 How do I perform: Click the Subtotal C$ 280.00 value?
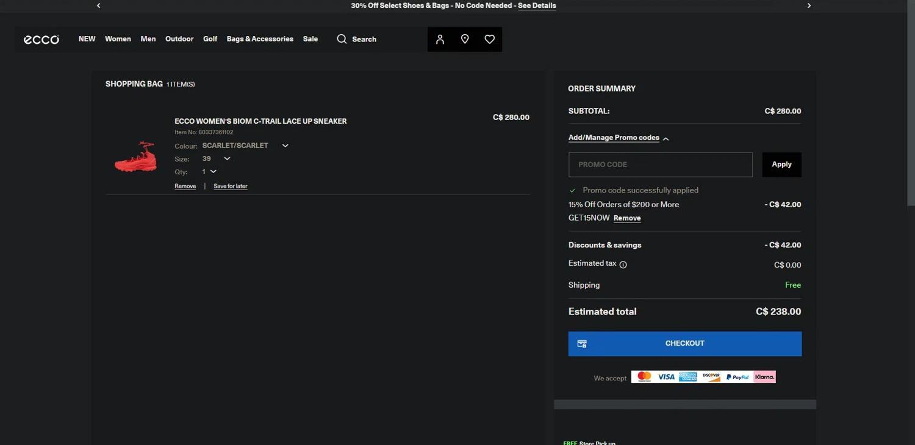pos(783,111)
